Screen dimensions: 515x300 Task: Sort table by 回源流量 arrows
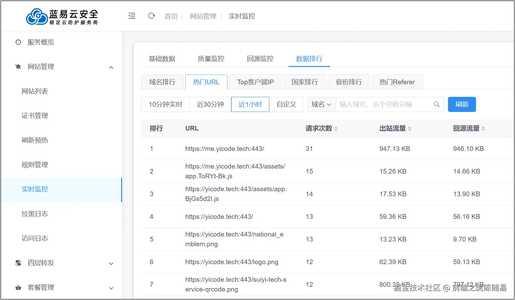[483, 129]
